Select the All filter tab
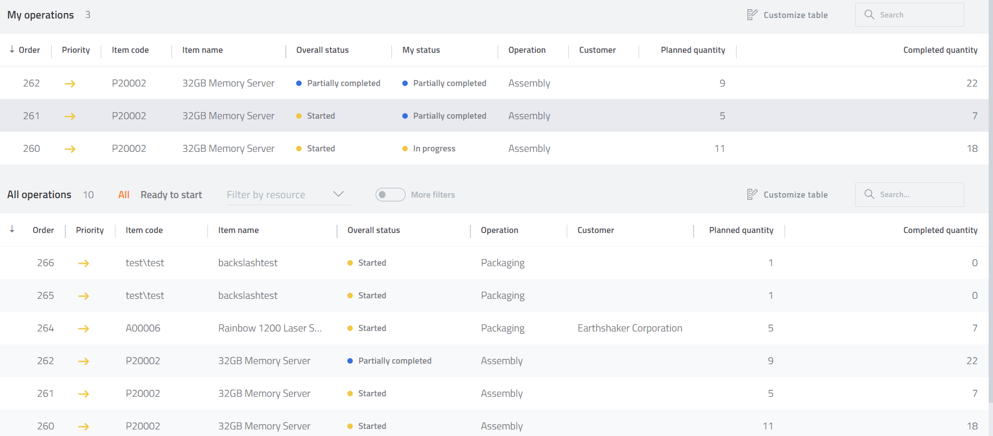 (x=124, y=195)
